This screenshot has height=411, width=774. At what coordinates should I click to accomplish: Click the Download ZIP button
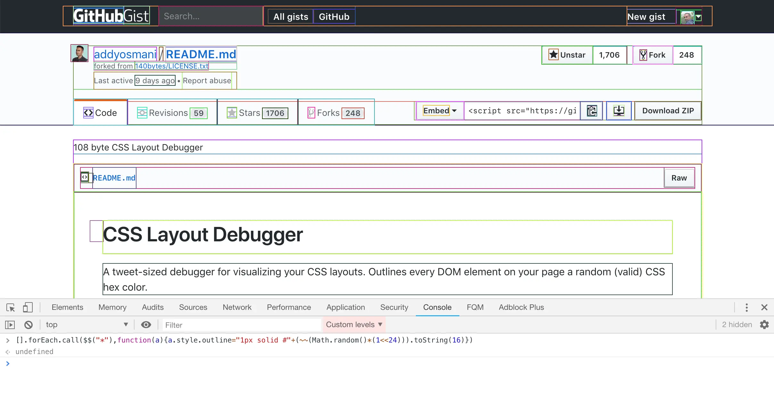[668, 111]
